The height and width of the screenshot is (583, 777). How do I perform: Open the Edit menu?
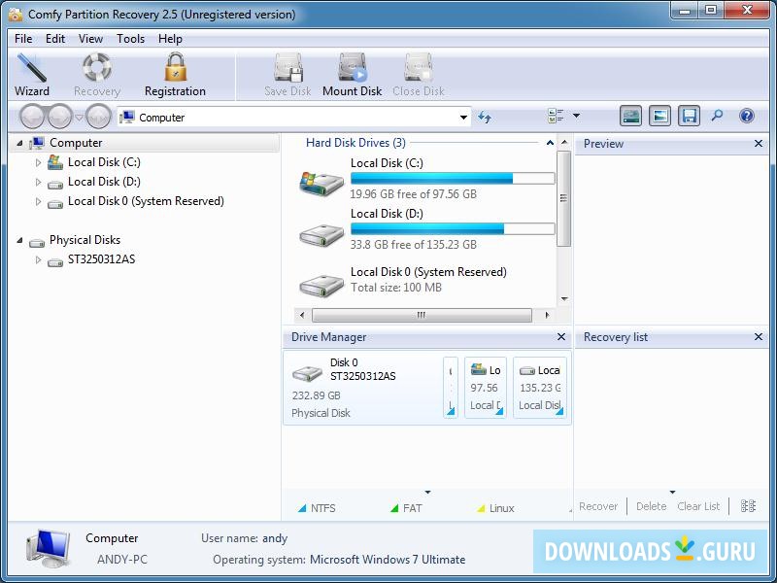tap(55, 39)
